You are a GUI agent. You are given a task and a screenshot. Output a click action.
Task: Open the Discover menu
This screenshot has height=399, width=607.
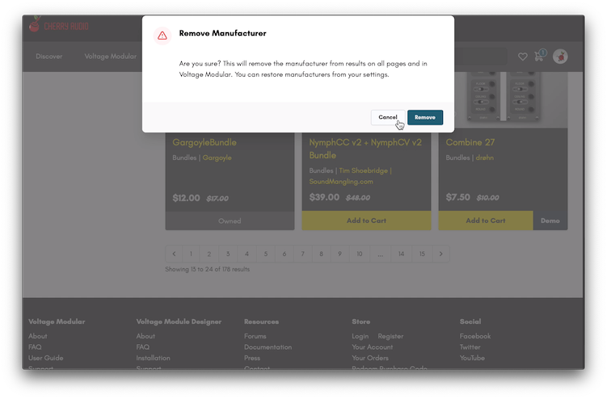coord(48,57)
